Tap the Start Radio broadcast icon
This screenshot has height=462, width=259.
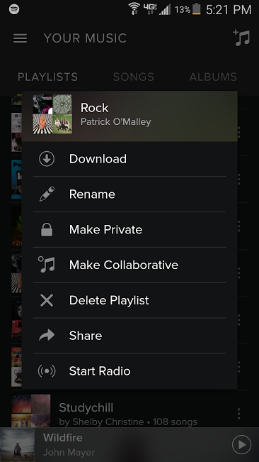(47, 371)
